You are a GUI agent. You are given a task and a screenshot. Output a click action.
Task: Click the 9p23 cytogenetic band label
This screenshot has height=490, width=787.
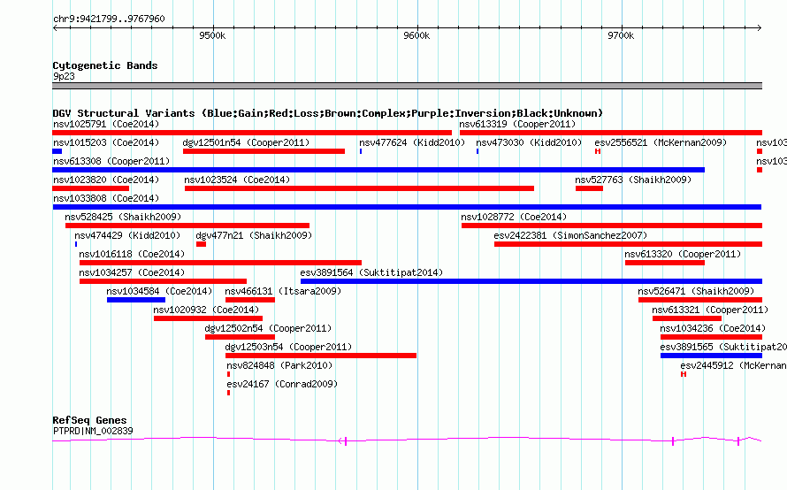pyautogui.click(x=64, y=76)
